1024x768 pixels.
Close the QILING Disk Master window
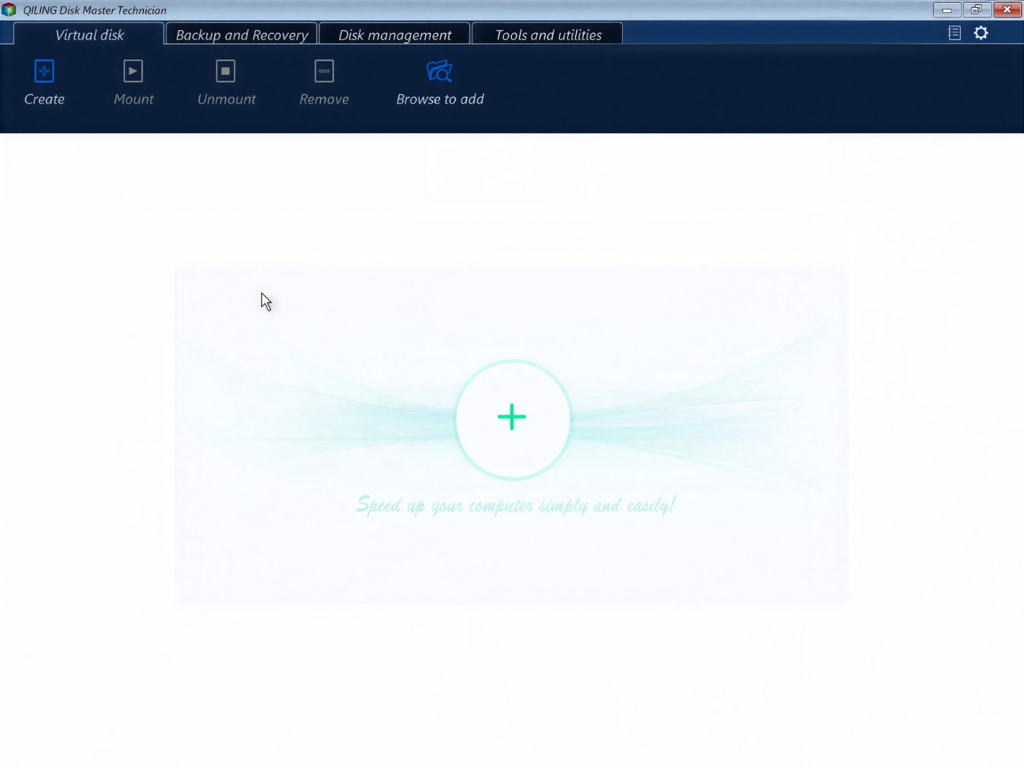1007,10
